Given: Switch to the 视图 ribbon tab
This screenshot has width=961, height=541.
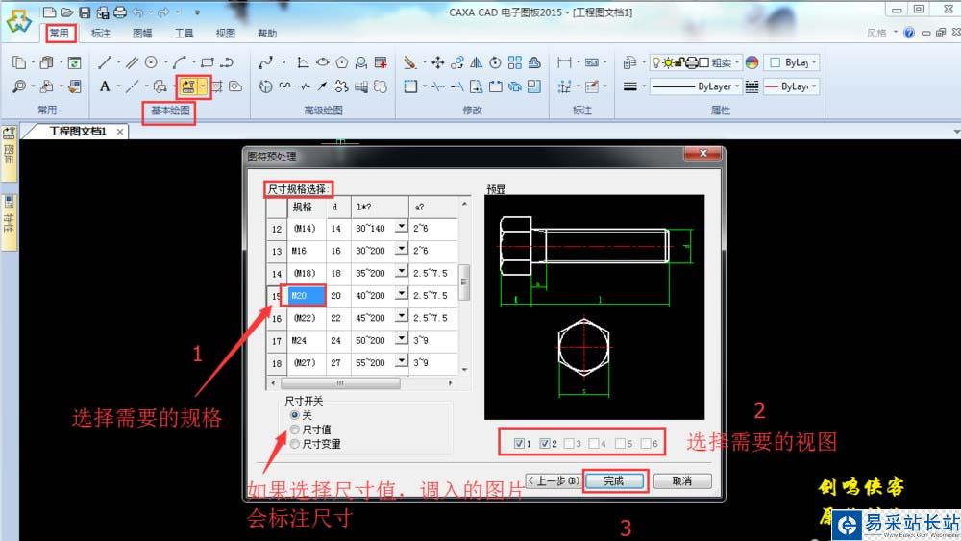Looking at the screenshot, I should (226, 33).
